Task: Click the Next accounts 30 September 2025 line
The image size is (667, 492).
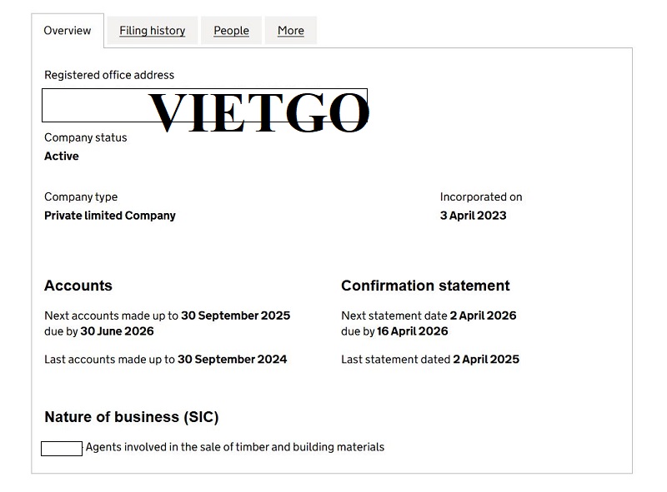Action: click(167, 316)
